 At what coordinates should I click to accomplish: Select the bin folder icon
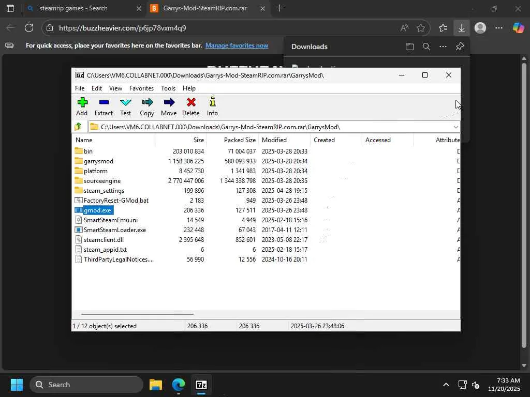[x=79, y=151]
